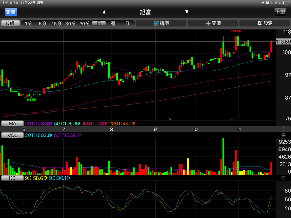Go to previous stock with up arrow
291x218 pixels.
pyautogui.click(x=104, y=12)
